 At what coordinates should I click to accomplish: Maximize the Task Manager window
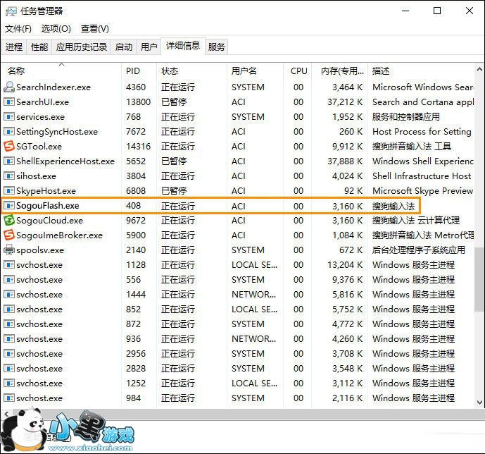(x=437, y=11)
